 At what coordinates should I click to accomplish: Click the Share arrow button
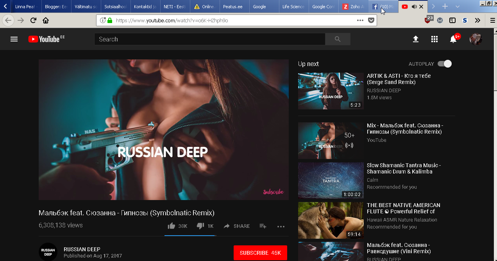coord(236,226)
